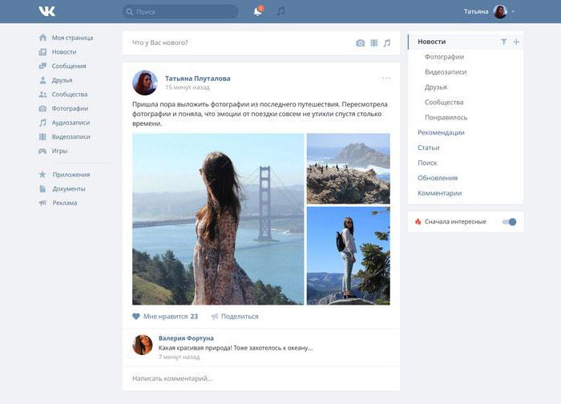The height and width of the screenshot is (404, 561).
Task: Like the post via 'Мне нравится'
Action: coord(165,317)
